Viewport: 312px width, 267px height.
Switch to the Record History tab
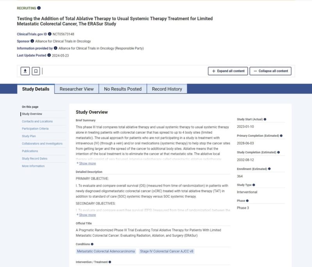coord(167,89)
